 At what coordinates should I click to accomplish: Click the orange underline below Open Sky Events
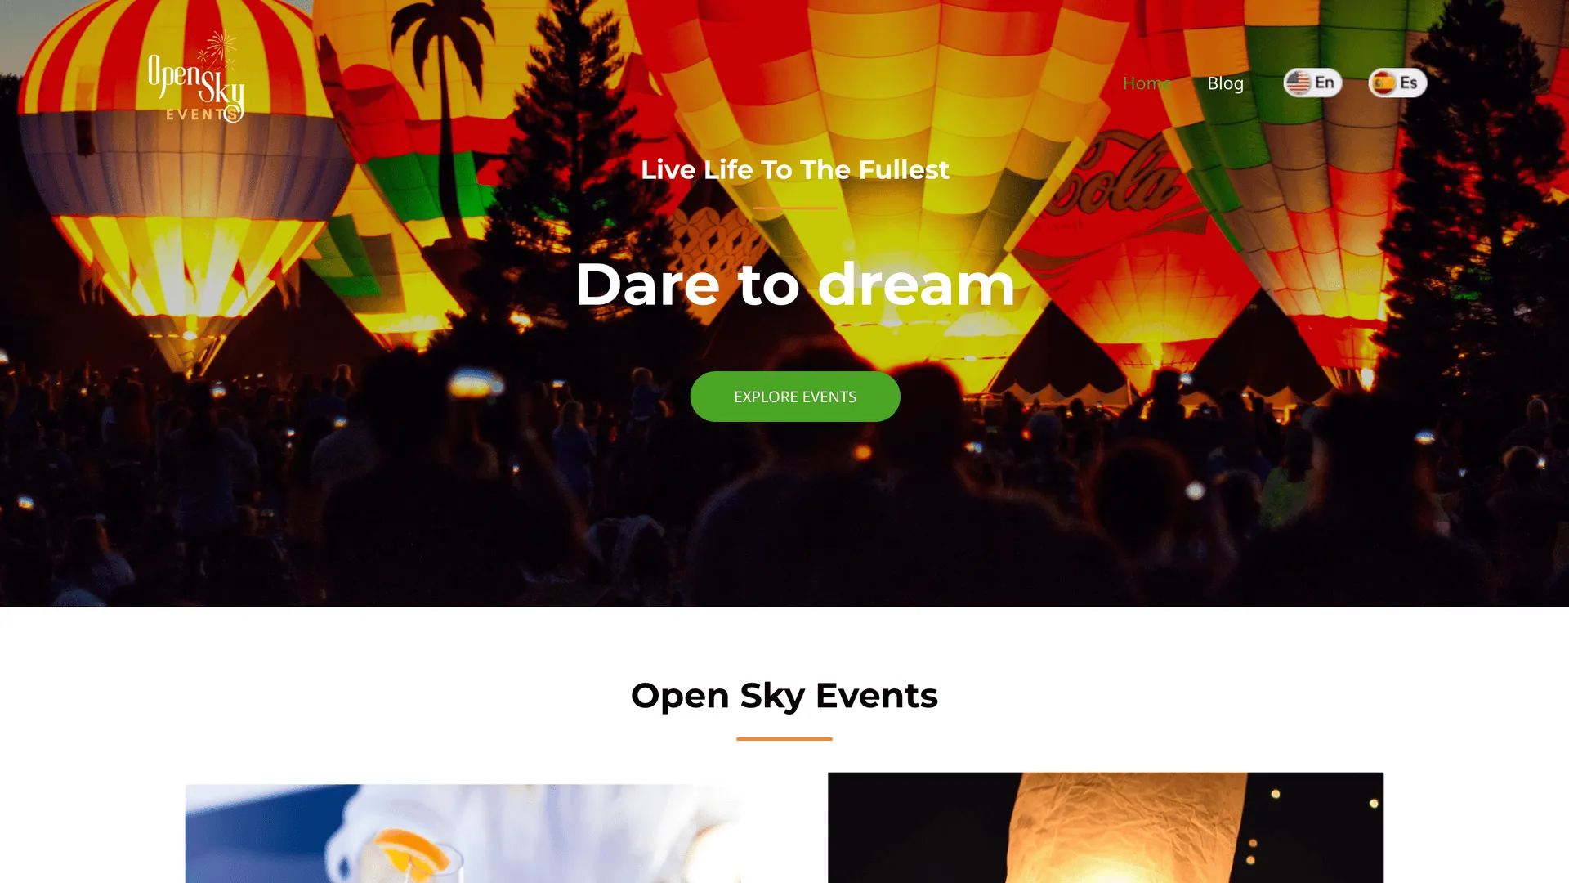coord(784,739)
